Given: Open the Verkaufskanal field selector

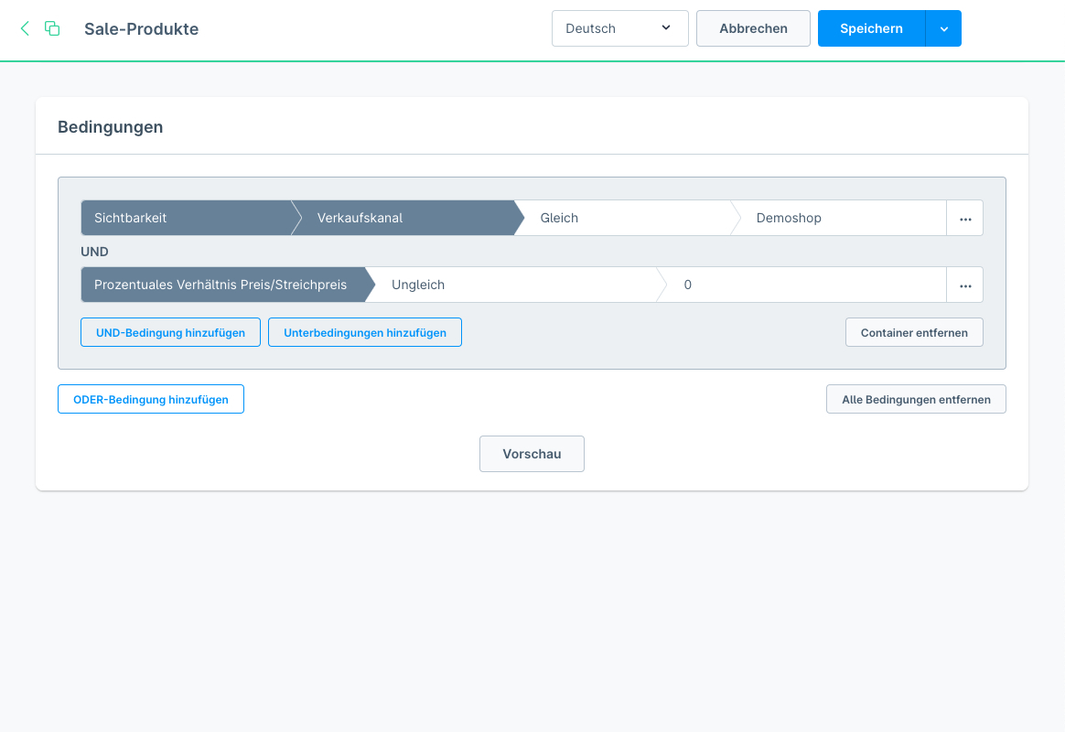Looking at the screenshot, I should pos(403,219).
